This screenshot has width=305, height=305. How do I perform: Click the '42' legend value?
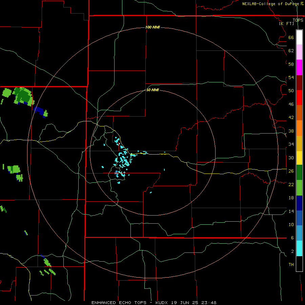291,117
